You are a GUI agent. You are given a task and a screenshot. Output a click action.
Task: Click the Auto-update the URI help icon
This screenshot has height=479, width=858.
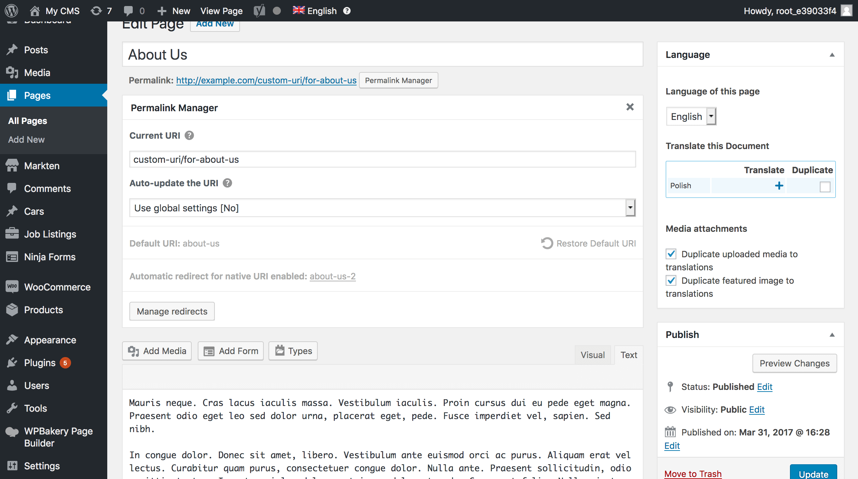(228, 183)
